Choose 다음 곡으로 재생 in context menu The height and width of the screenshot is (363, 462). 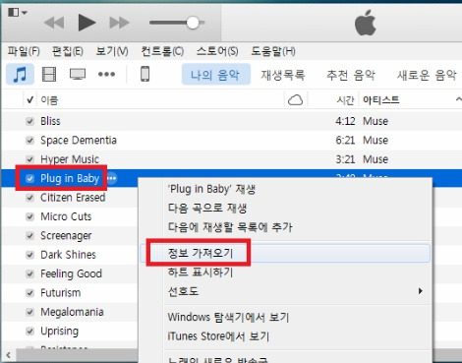coord(207,208)
